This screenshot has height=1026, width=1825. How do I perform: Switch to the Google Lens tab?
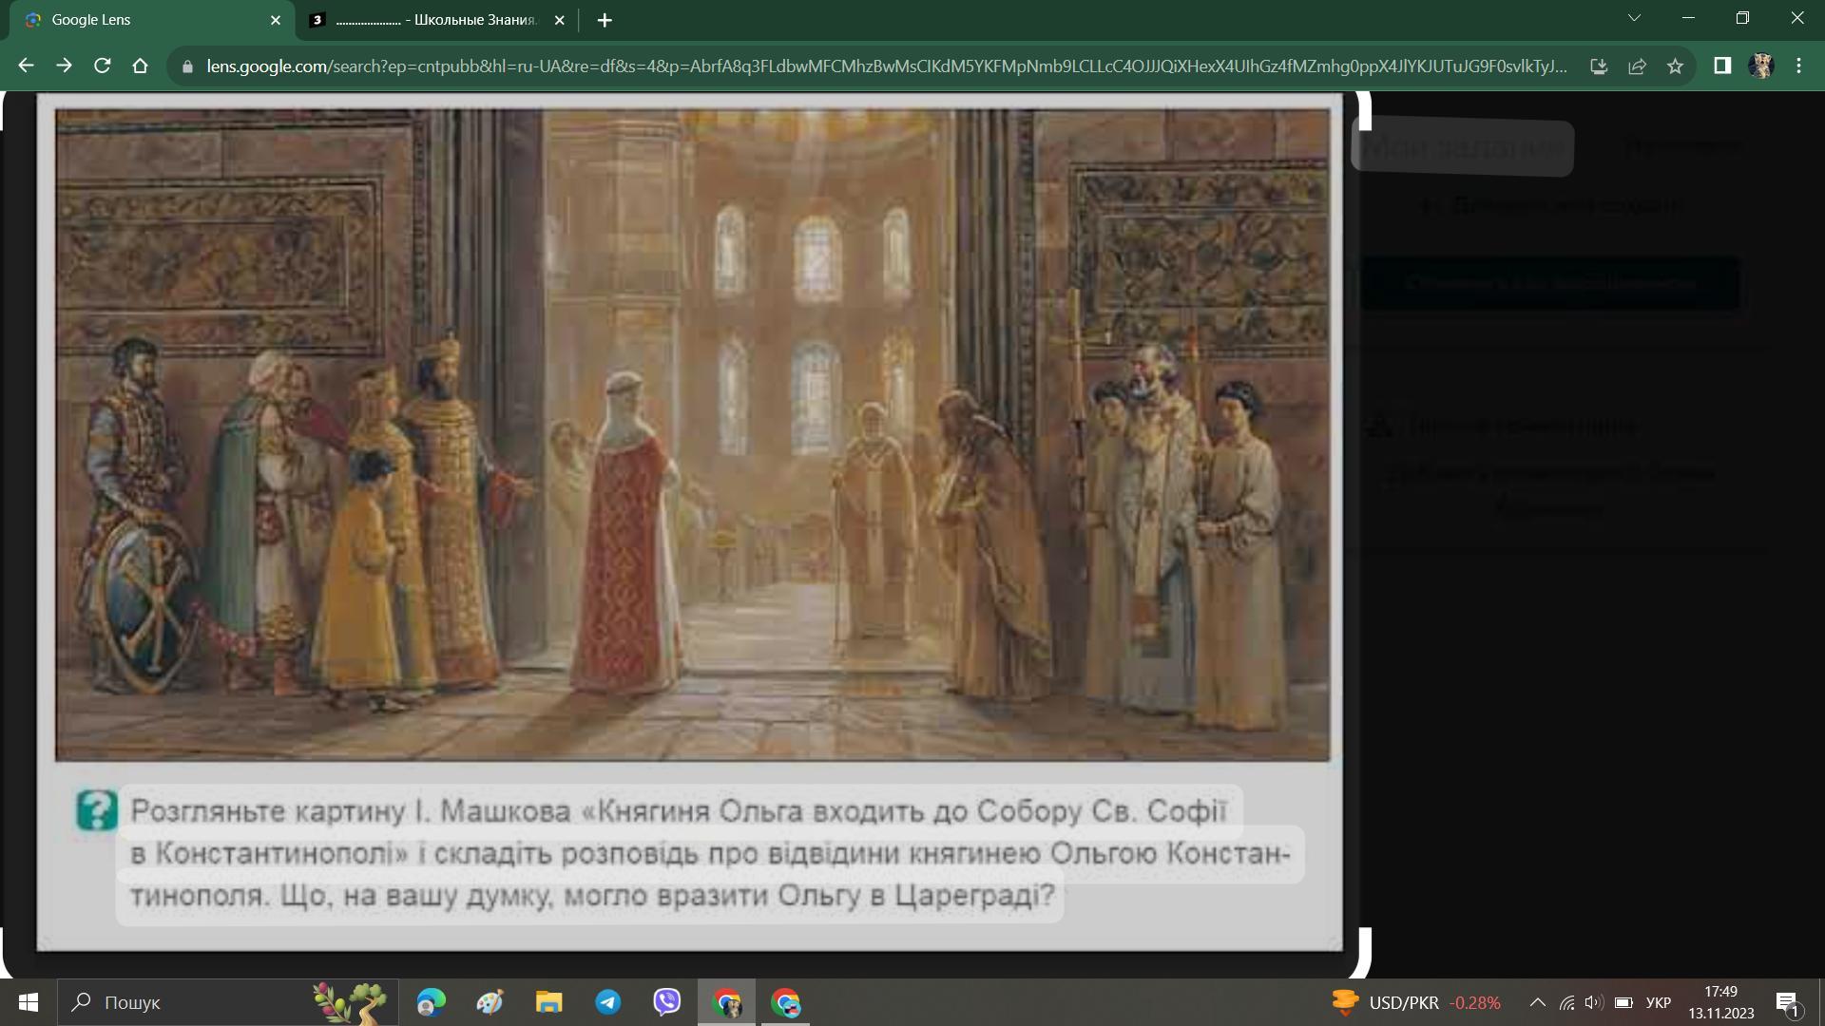coord(143,20)
